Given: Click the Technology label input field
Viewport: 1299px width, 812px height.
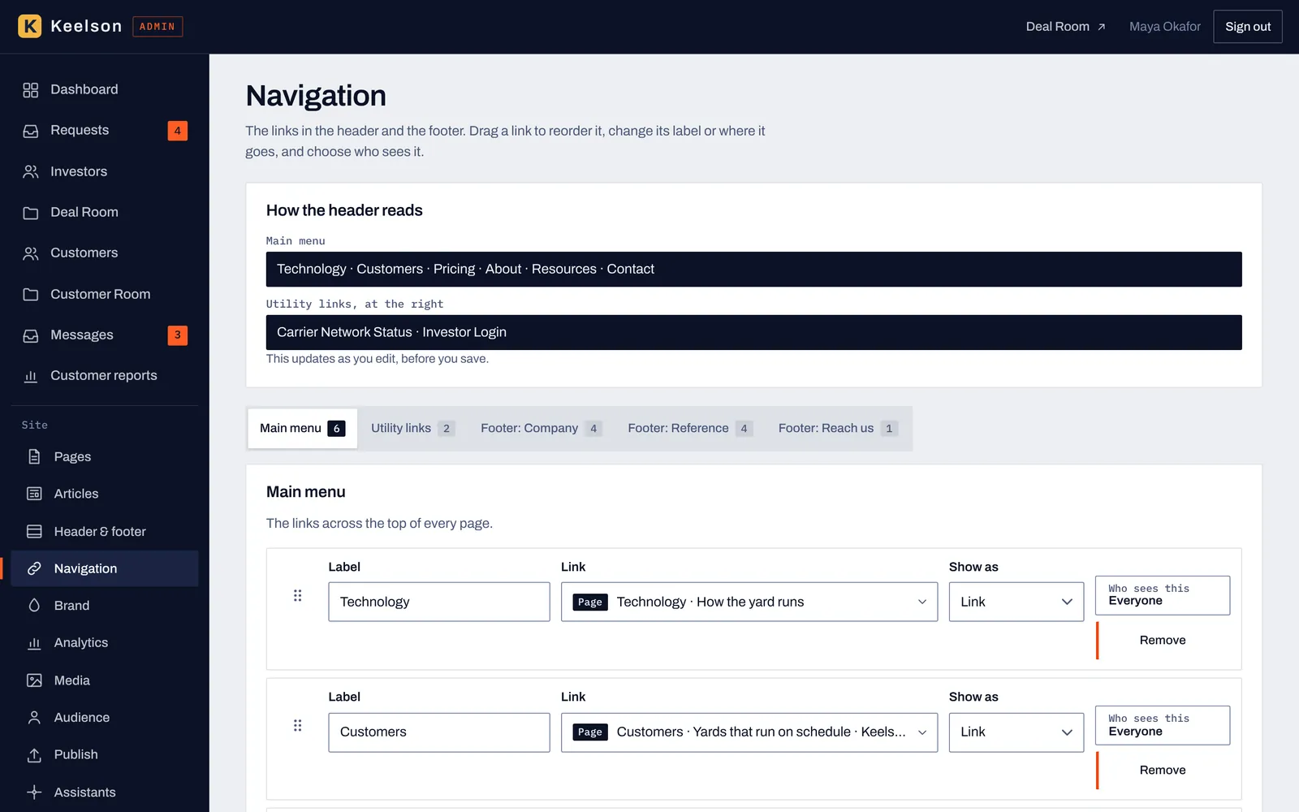Looking at the screenshot, I should (x=439, y=602).
